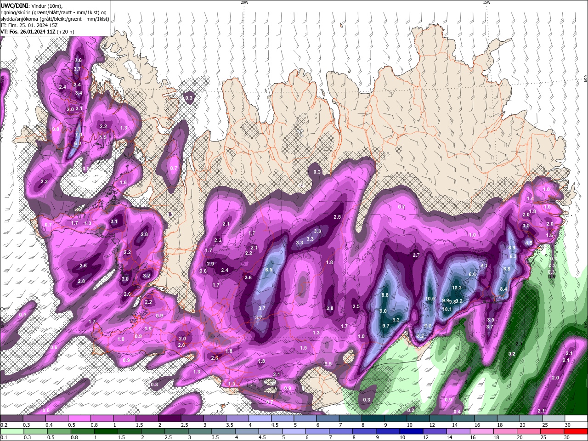Click the 9.7 precipitation value on the map
The image size is (588, 441).
pos(386,326)
